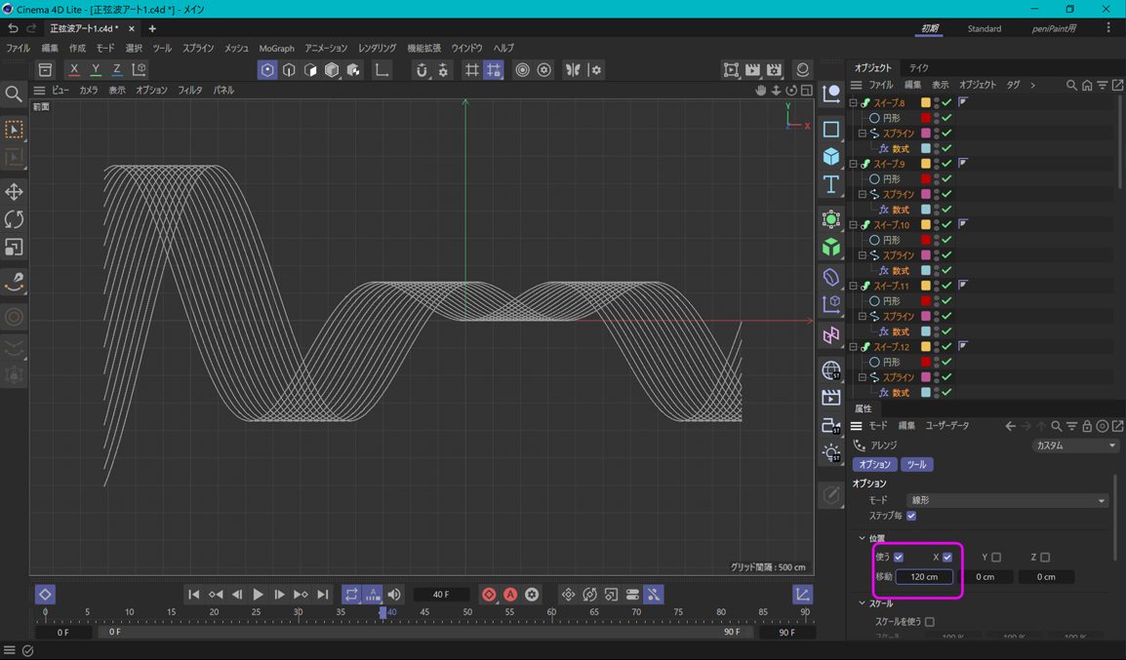Screen dimensions: 1126x660
Task: Select the Move tool in left toolbar
Action: [x=14, y=192]
